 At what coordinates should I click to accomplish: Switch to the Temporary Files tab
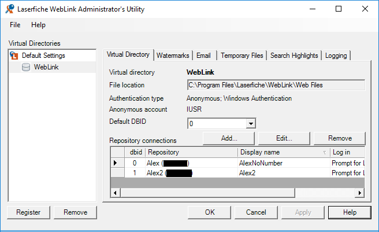[x=241, y=56]
